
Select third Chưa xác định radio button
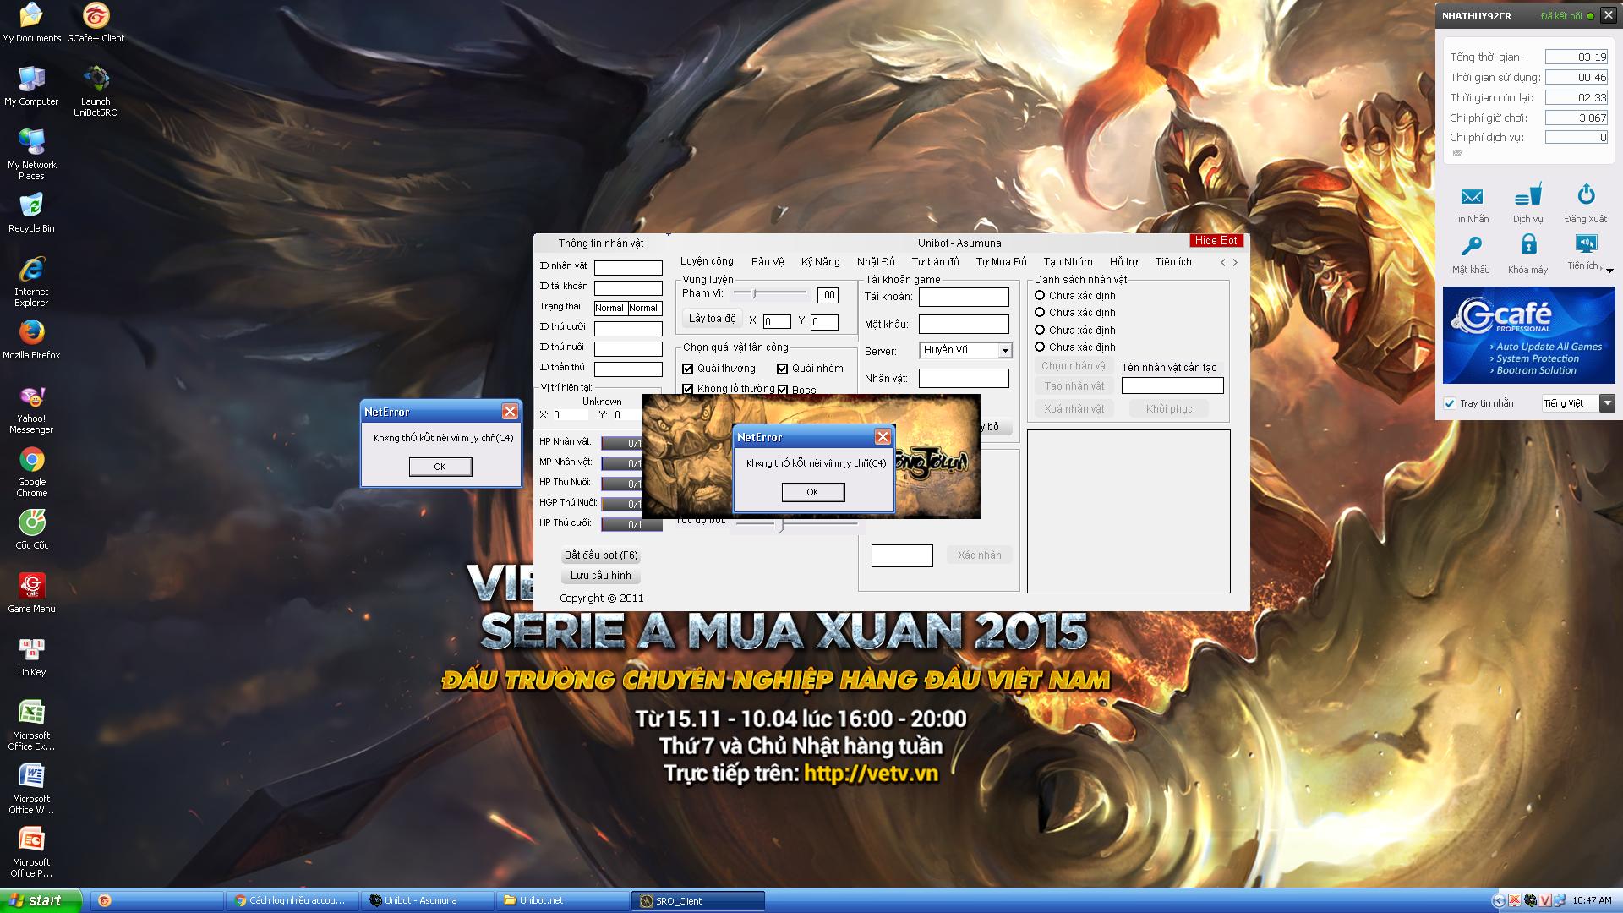point(1040,330)
